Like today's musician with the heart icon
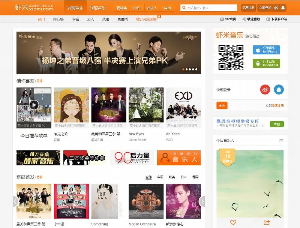The width and height of the screenshot is (300, 228). (x=233, y=222)
